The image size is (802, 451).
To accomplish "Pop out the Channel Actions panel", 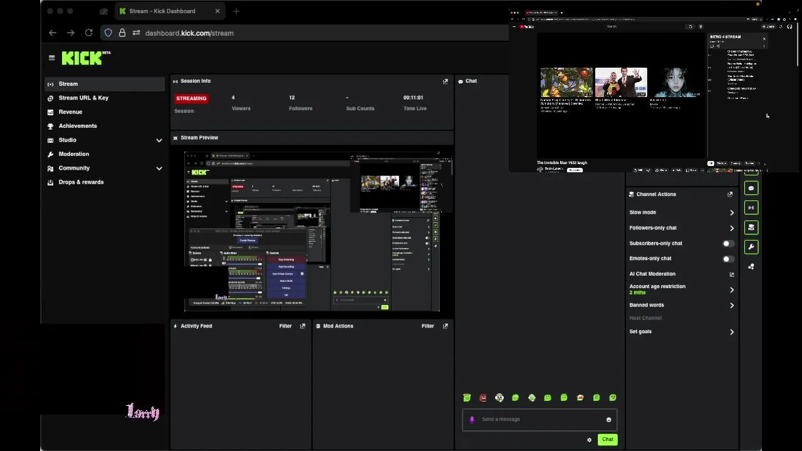I will [x=730, y=194].
